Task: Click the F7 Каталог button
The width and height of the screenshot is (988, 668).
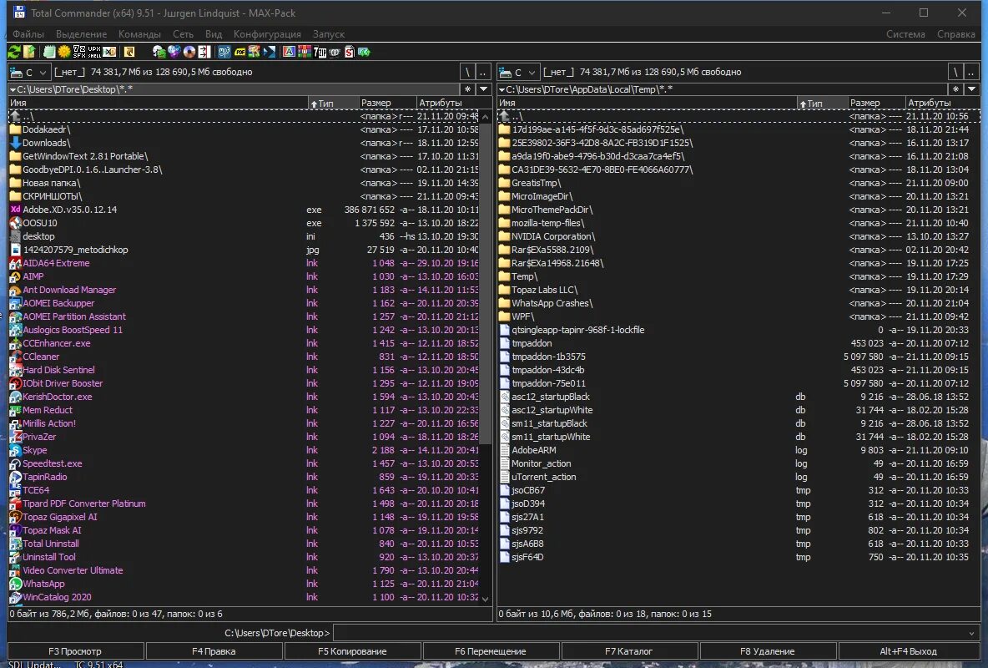Action: (x=629, y=651)
